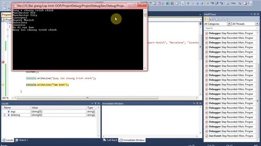Click the search magnifier in IntelliTrace
Viewport: 261px width, 146px height.
[x=257, y=28]
